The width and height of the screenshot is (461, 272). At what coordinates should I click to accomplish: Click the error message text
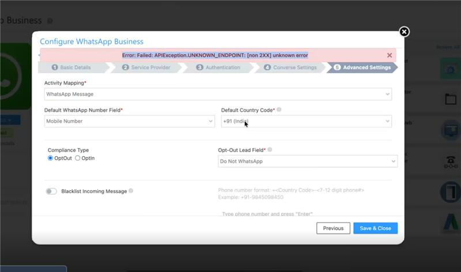pyautogui.click(x=215, y=55)
